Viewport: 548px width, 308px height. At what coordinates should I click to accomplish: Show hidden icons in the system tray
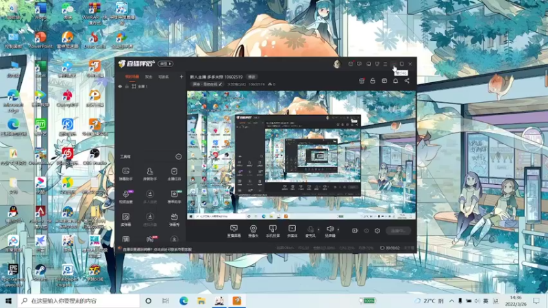coord(451,300)
